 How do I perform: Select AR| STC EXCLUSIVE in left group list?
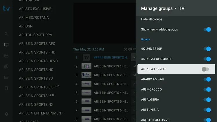click(35, 9)
